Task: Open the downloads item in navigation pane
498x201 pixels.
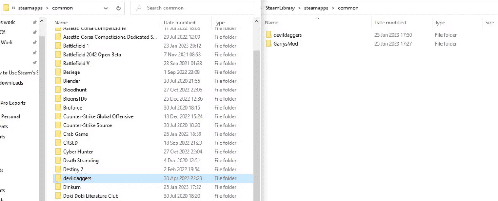Action: pyautogui.click(x=12, y=82)
